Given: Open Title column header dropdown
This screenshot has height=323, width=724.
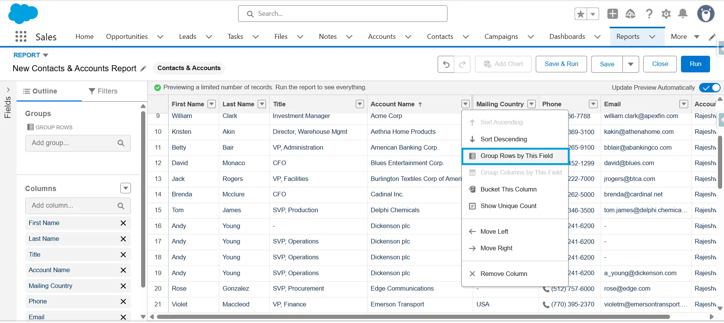Looking at the screenshot, I should 360,104.
